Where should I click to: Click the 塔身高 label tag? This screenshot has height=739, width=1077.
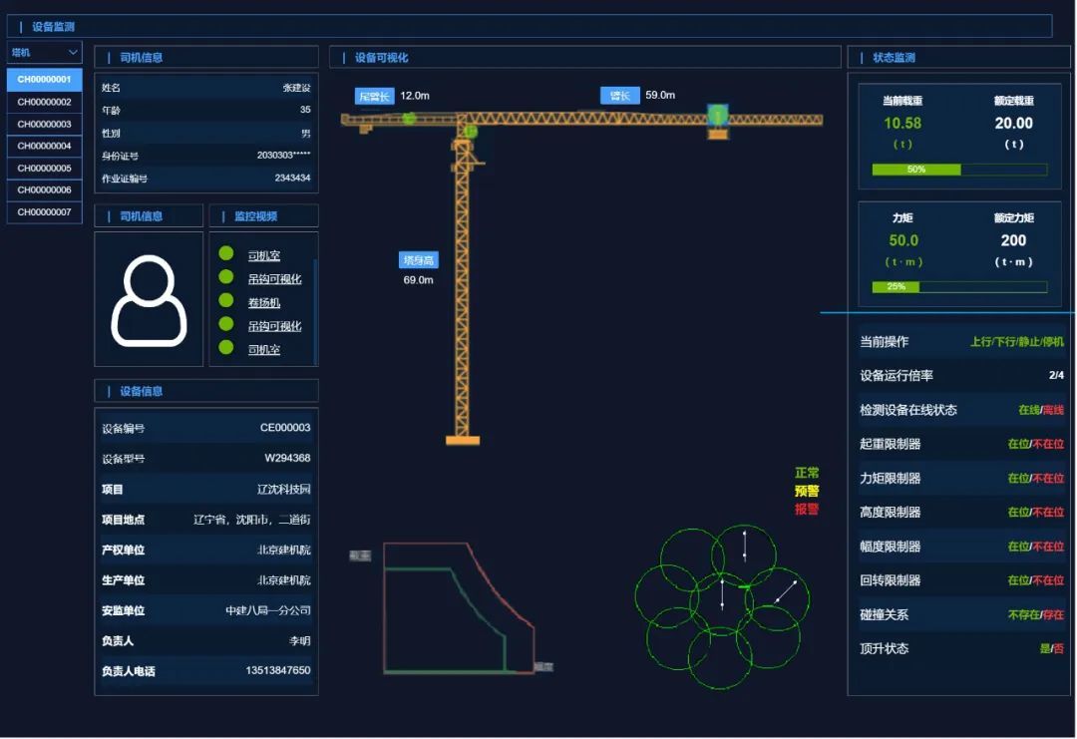[418, 260]
